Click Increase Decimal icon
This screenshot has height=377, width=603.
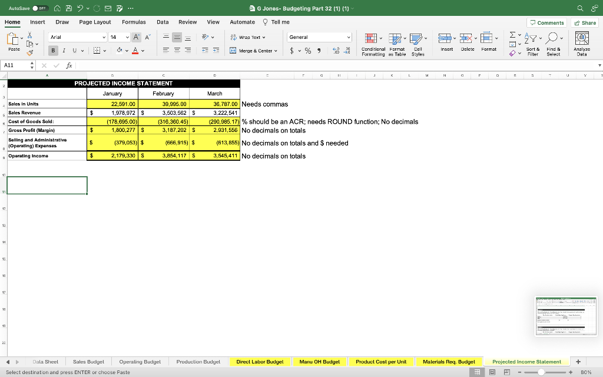tap(336, 51)
